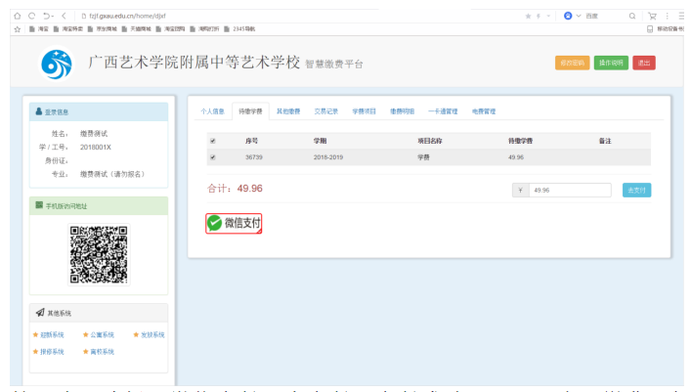Click the yen symbol beside amount field
The image size is (691, 392).
pyautogui.click(x=521, y=190)
